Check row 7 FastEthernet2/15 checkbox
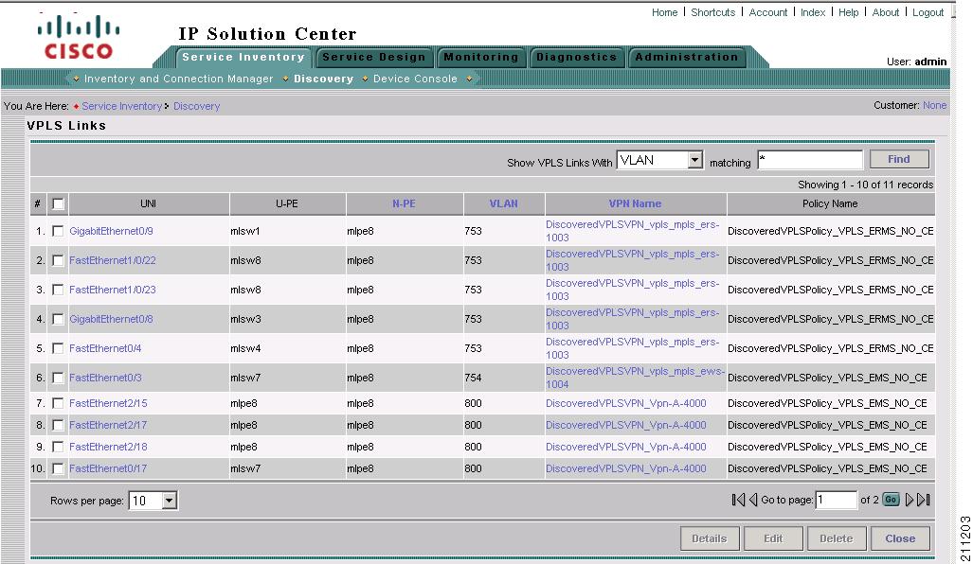The height and width of the screenshot is (564, 973). point(58,403)
